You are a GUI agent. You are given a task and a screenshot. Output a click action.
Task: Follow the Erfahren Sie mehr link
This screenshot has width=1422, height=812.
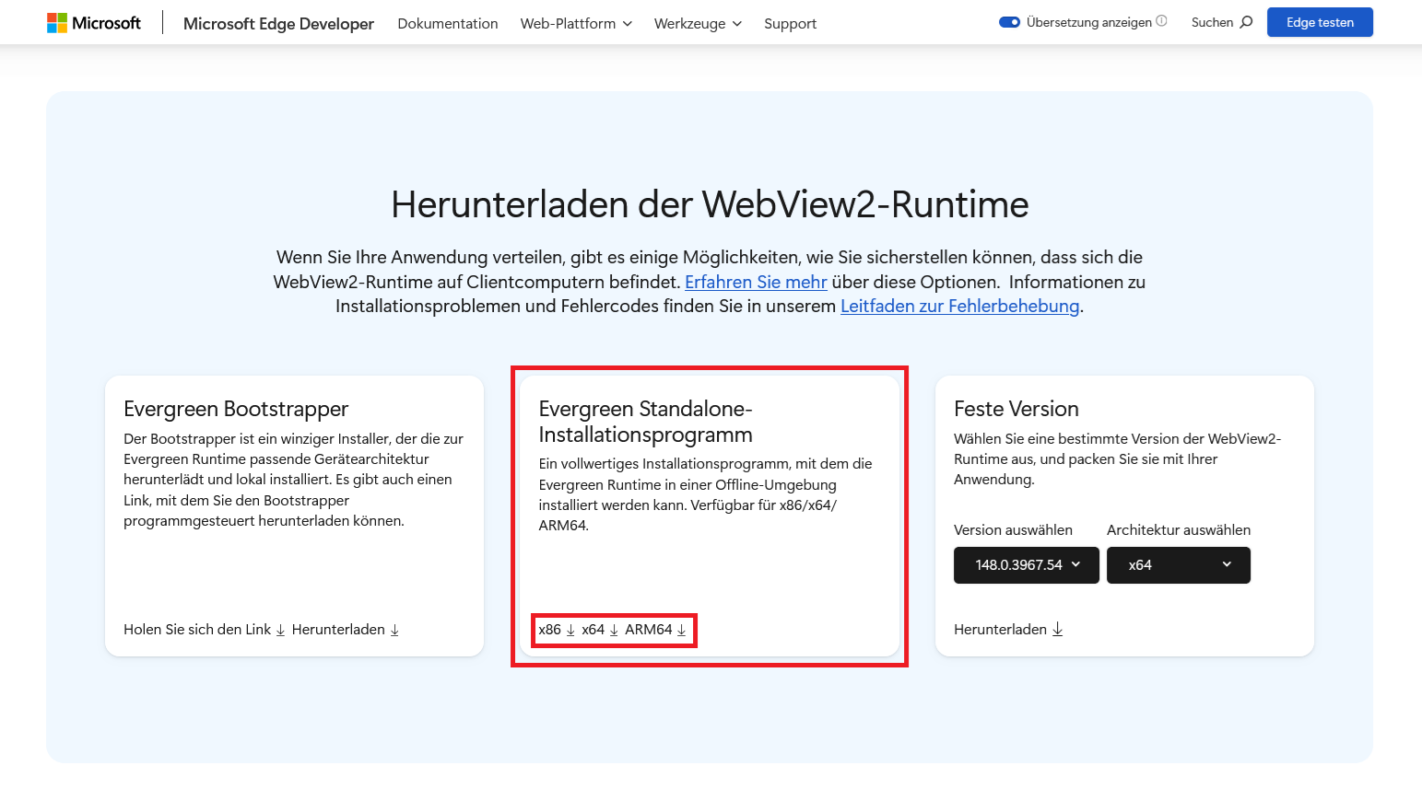756,282
